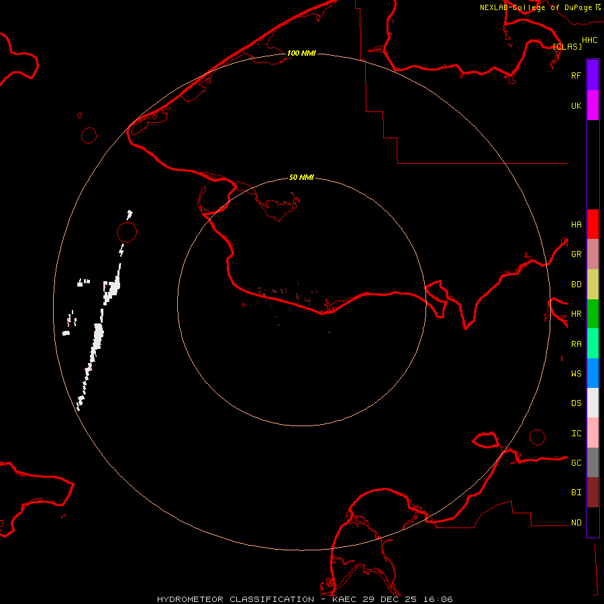The height and width of the screenshot is (604, 604).
Task: Click the HA red legend swatch
Action: point(593,224)
